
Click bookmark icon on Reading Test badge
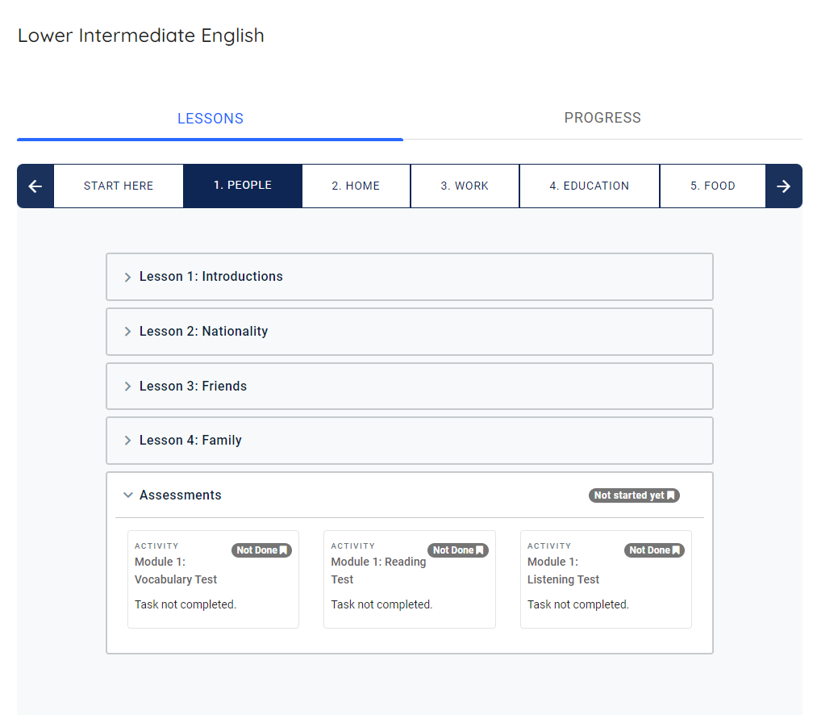click(480, 550)
